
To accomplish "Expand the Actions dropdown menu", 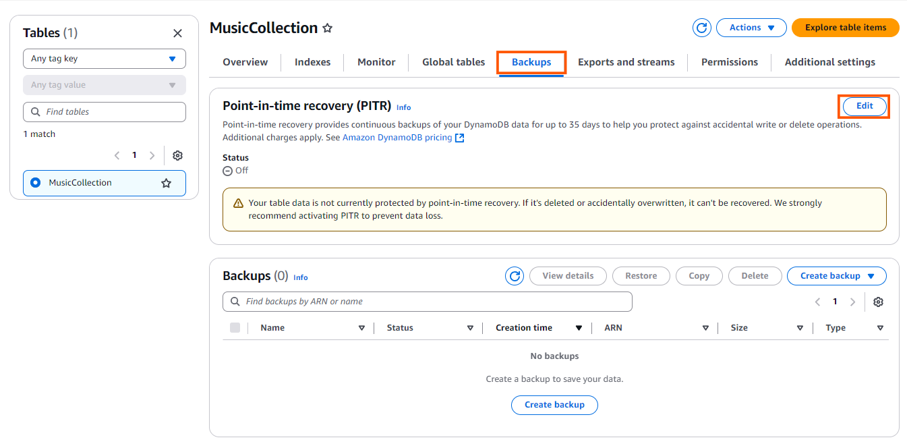I will [751, 28].
